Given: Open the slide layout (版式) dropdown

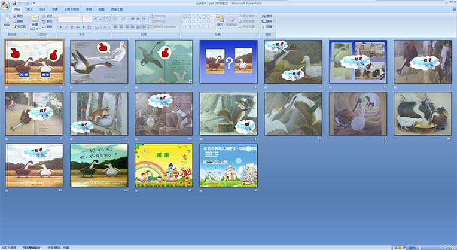Looking at the screenshot, I should (x=48, y=16).
